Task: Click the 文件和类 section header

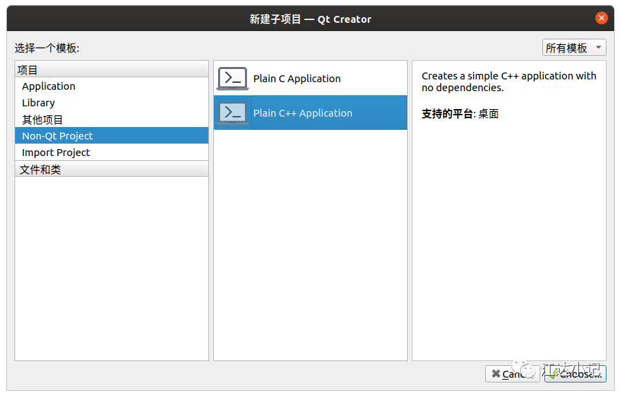Action: point(112,169)
